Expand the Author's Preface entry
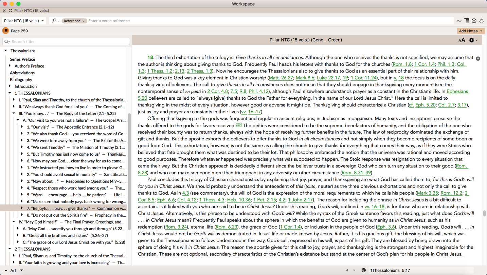The image size is (487, 275). click(10, 66)
